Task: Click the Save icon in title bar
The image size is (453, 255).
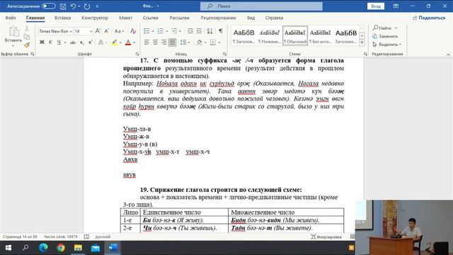Action: point(63,6)
